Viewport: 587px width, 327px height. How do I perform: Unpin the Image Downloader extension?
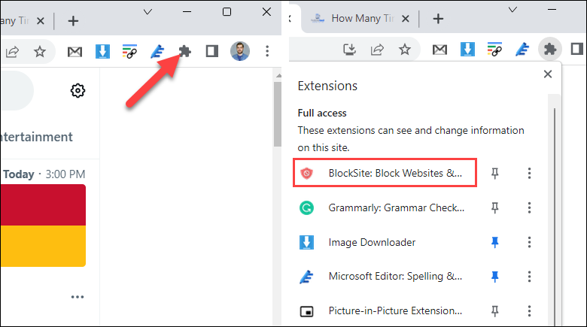pyautogui.click(x=495, y=243)
